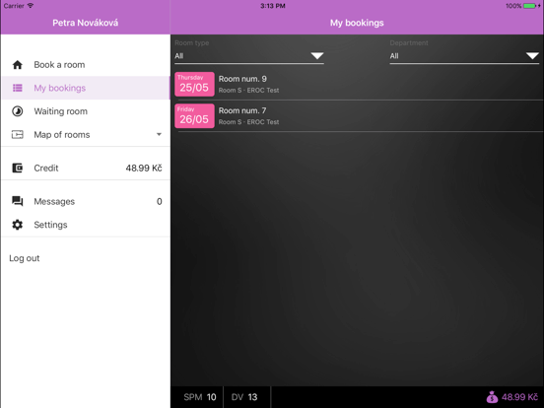Viewport: 544px width, 408px height.
Task: Click the Petra Nováková user name header
Action: coord(86,23)
